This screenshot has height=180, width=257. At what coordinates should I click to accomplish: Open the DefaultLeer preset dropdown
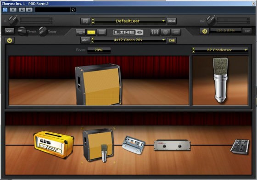coord(129,21)
